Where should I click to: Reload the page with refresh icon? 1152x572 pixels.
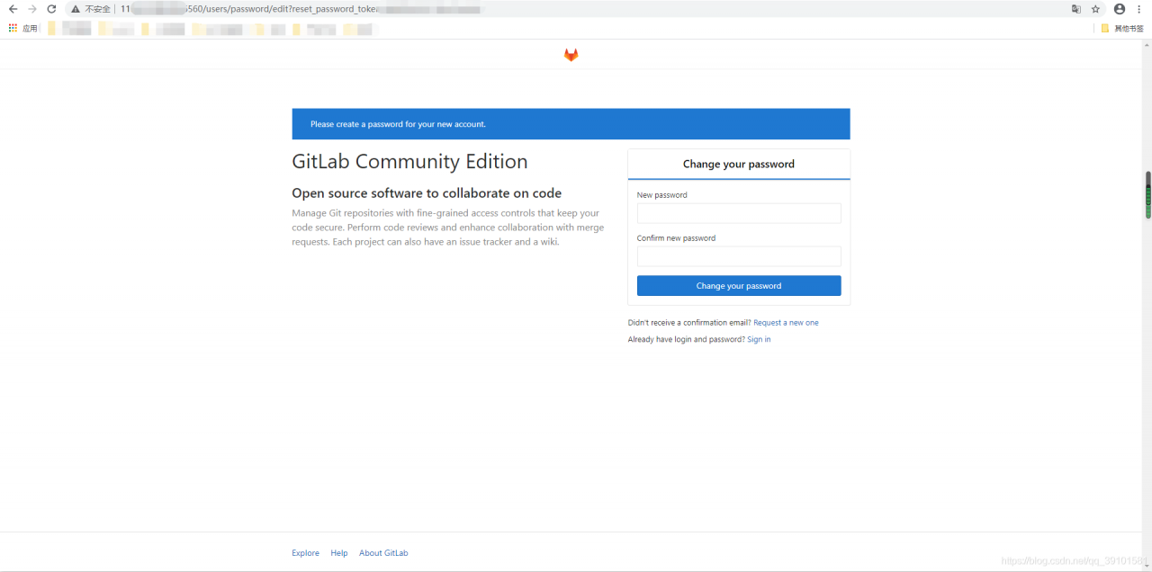click(x=51, y=9)
